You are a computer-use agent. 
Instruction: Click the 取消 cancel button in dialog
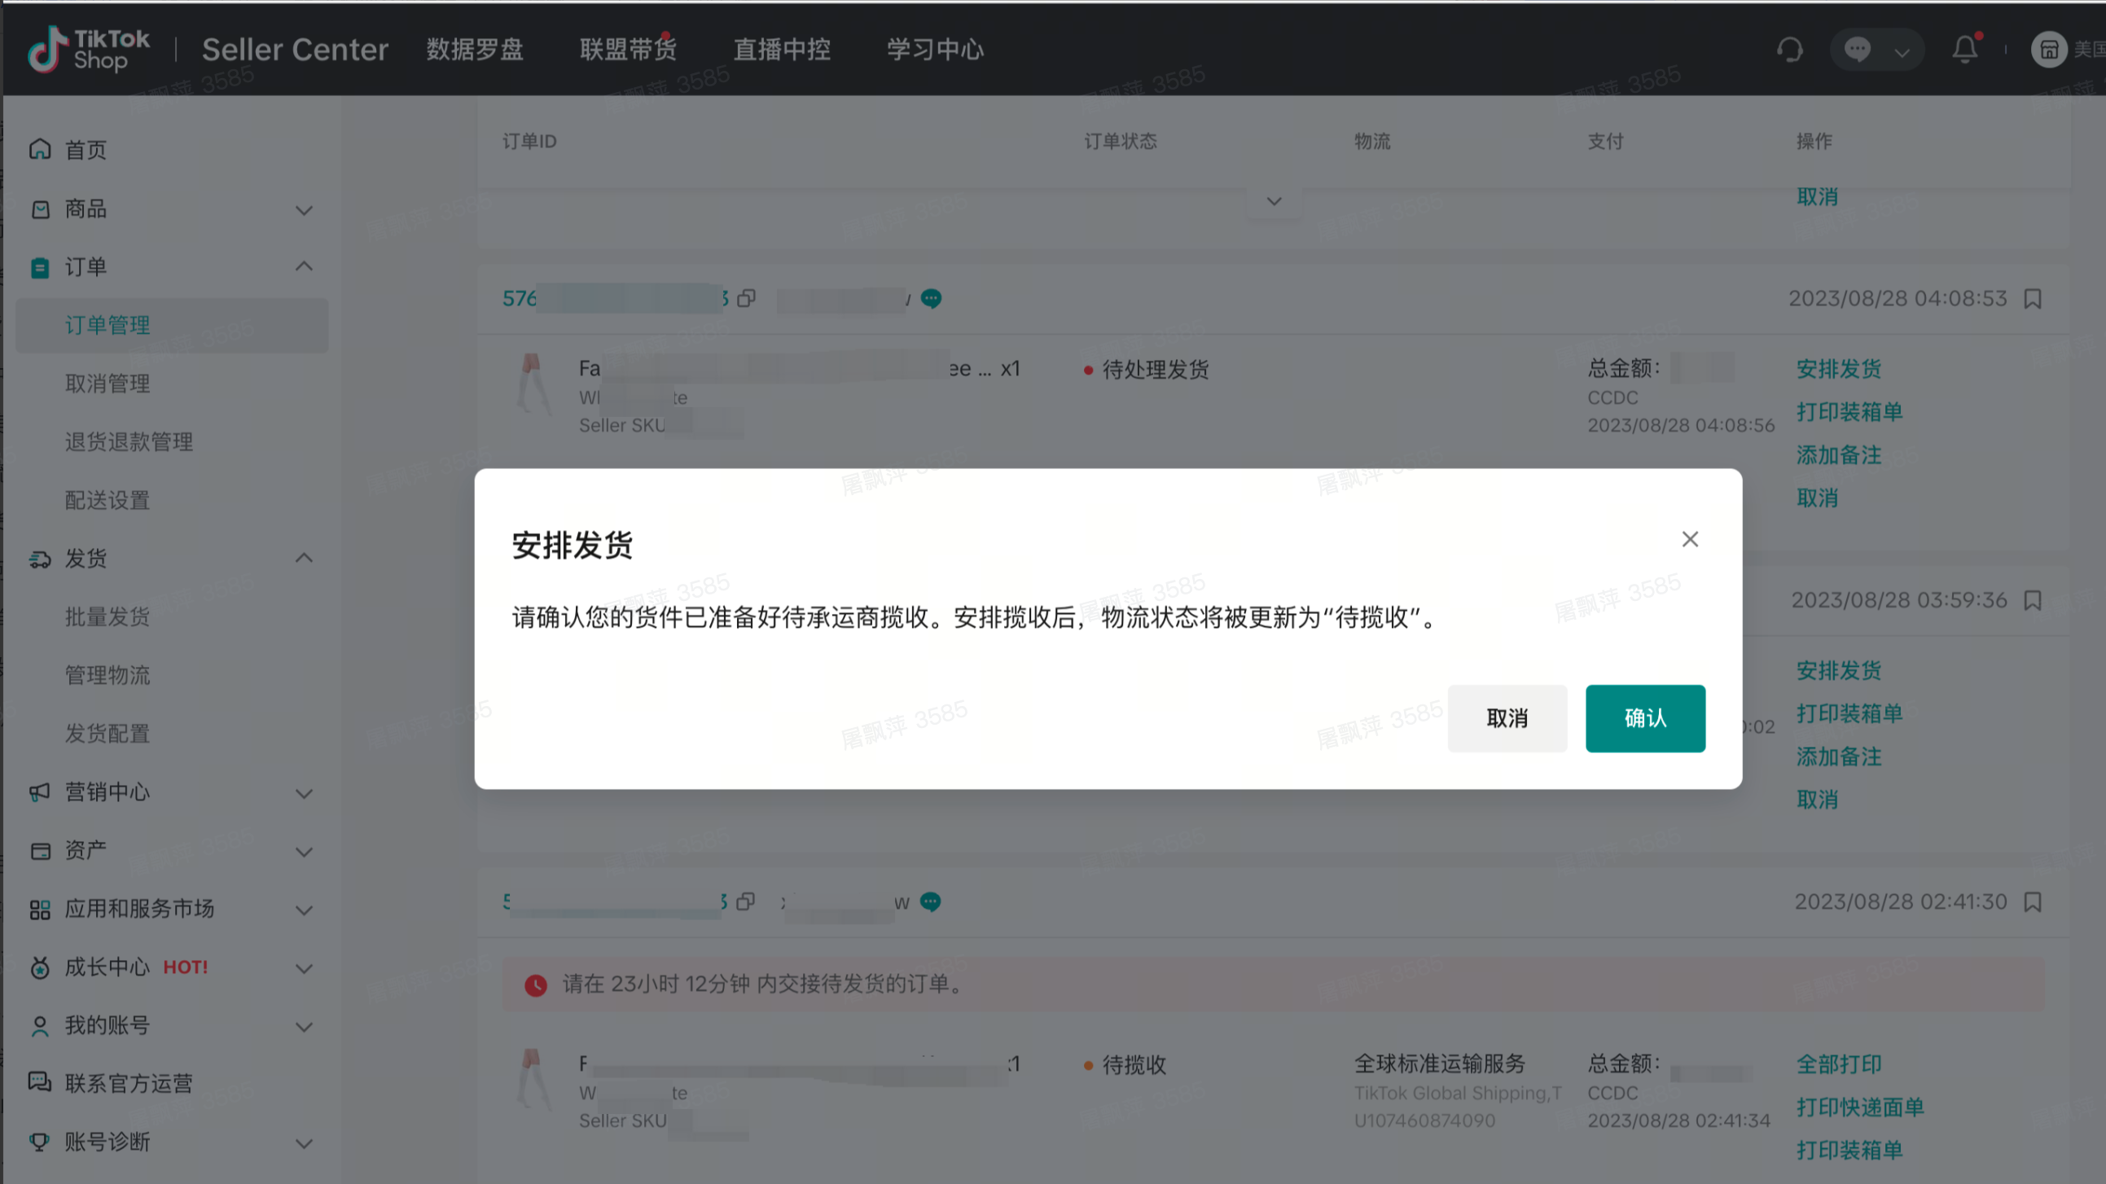[1507, 718]
